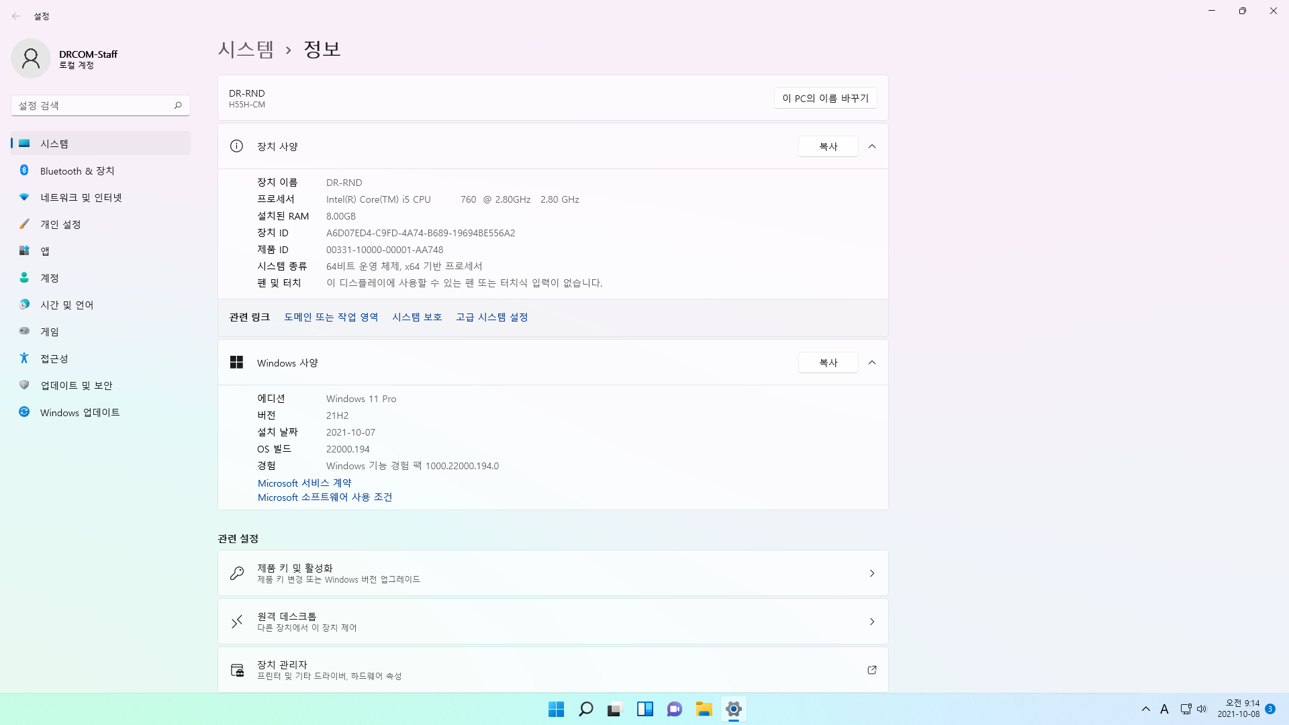Open the DRCOM-Staff account avatar
Screen dimensions: 1289x725
click(x=31, y=58)
